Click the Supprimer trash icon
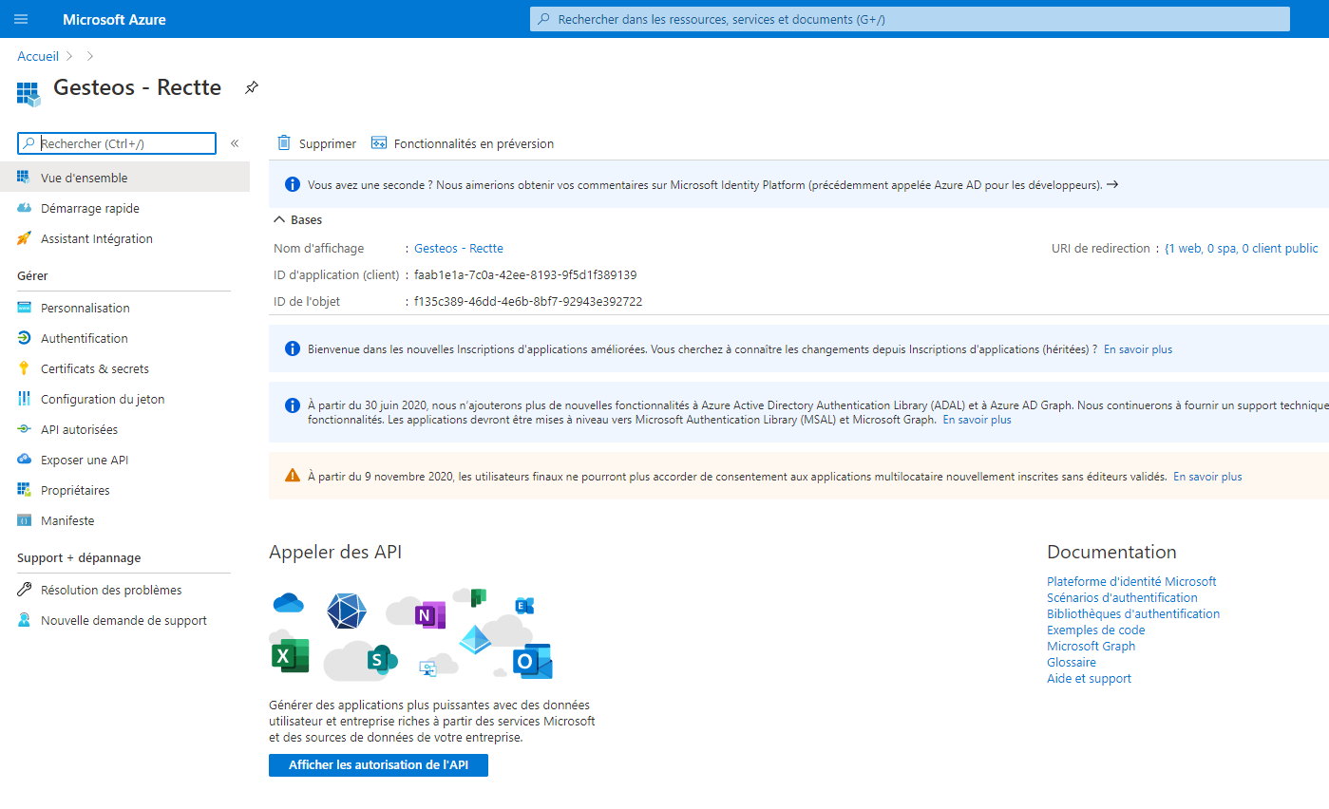Screen dimensions: 1329x809 284,143
